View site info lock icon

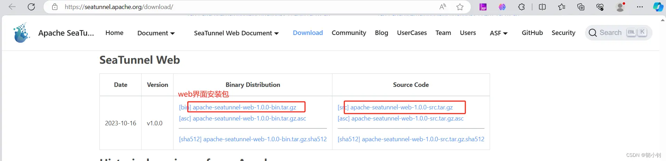point(55,7)
